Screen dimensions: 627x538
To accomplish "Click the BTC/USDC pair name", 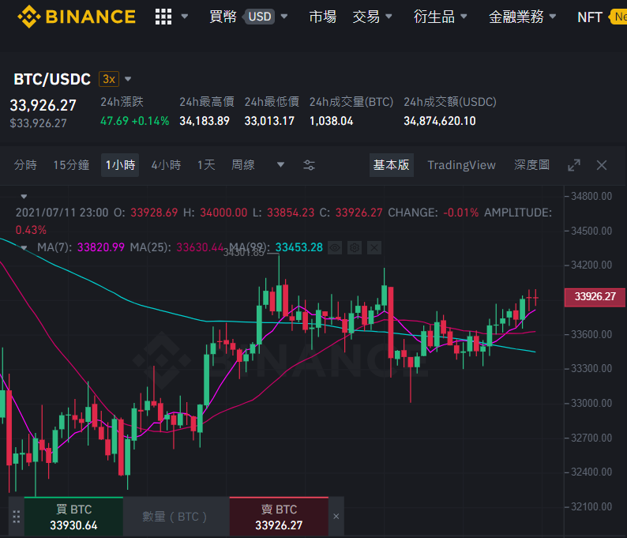I will 52,79.
